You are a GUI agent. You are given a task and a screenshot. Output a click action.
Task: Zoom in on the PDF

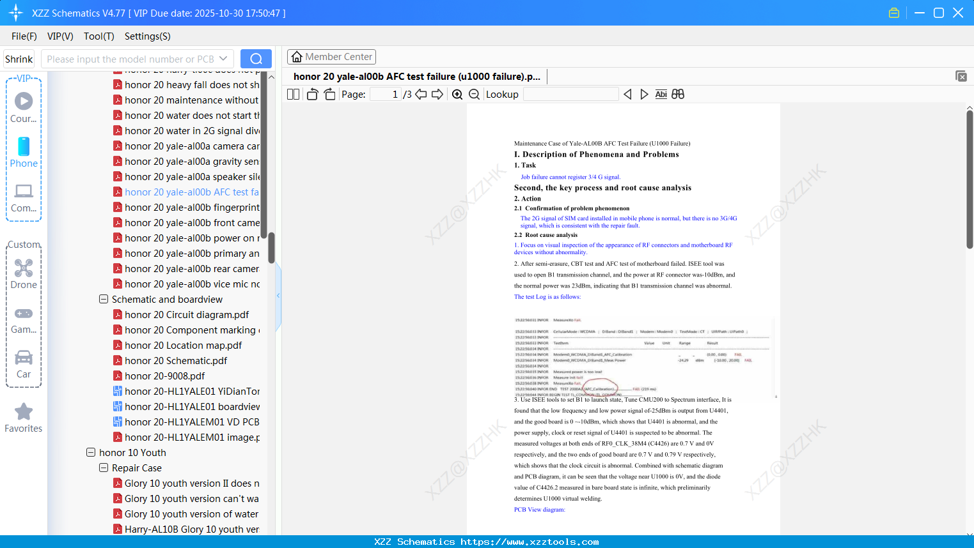click(457, 95)
